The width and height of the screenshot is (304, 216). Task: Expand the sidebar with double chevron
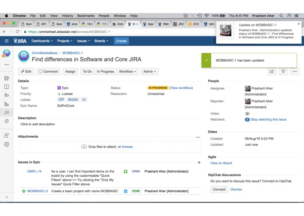pos(7,197)
